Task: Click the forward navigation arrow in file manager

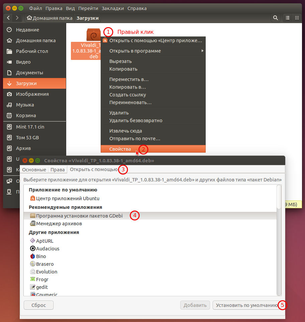Action: (x=17, y=18)
